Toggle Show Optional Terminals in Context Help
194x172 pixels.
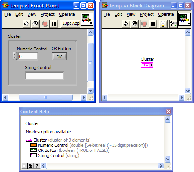(x=24, y=166)
